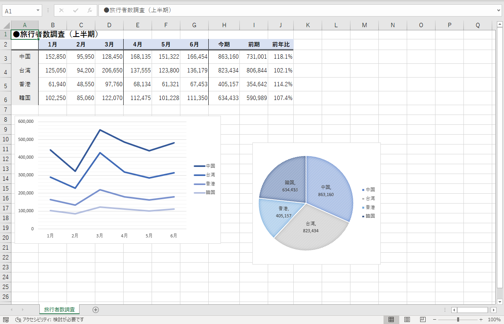Click horizontal scrollbar thumb

point(472,310)
